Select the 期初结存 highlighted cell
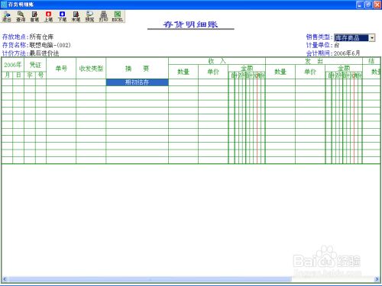 137,82
